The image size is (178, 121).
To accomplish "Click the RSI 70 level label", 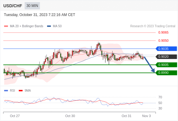I will (x=160, y=97).
